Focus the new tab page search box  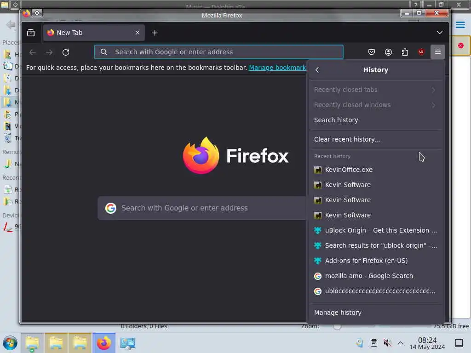coord(202,208)
